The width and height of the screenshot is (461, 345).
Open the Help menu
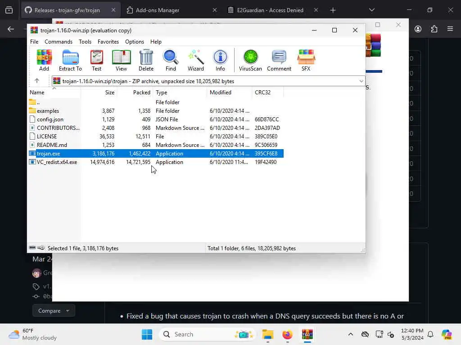point(156,42)
